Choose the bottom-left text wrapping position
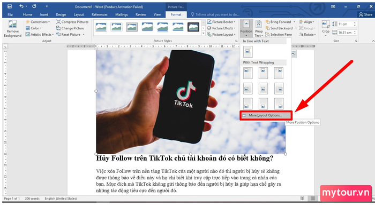 pyautogui.click(x=247, y=104)
